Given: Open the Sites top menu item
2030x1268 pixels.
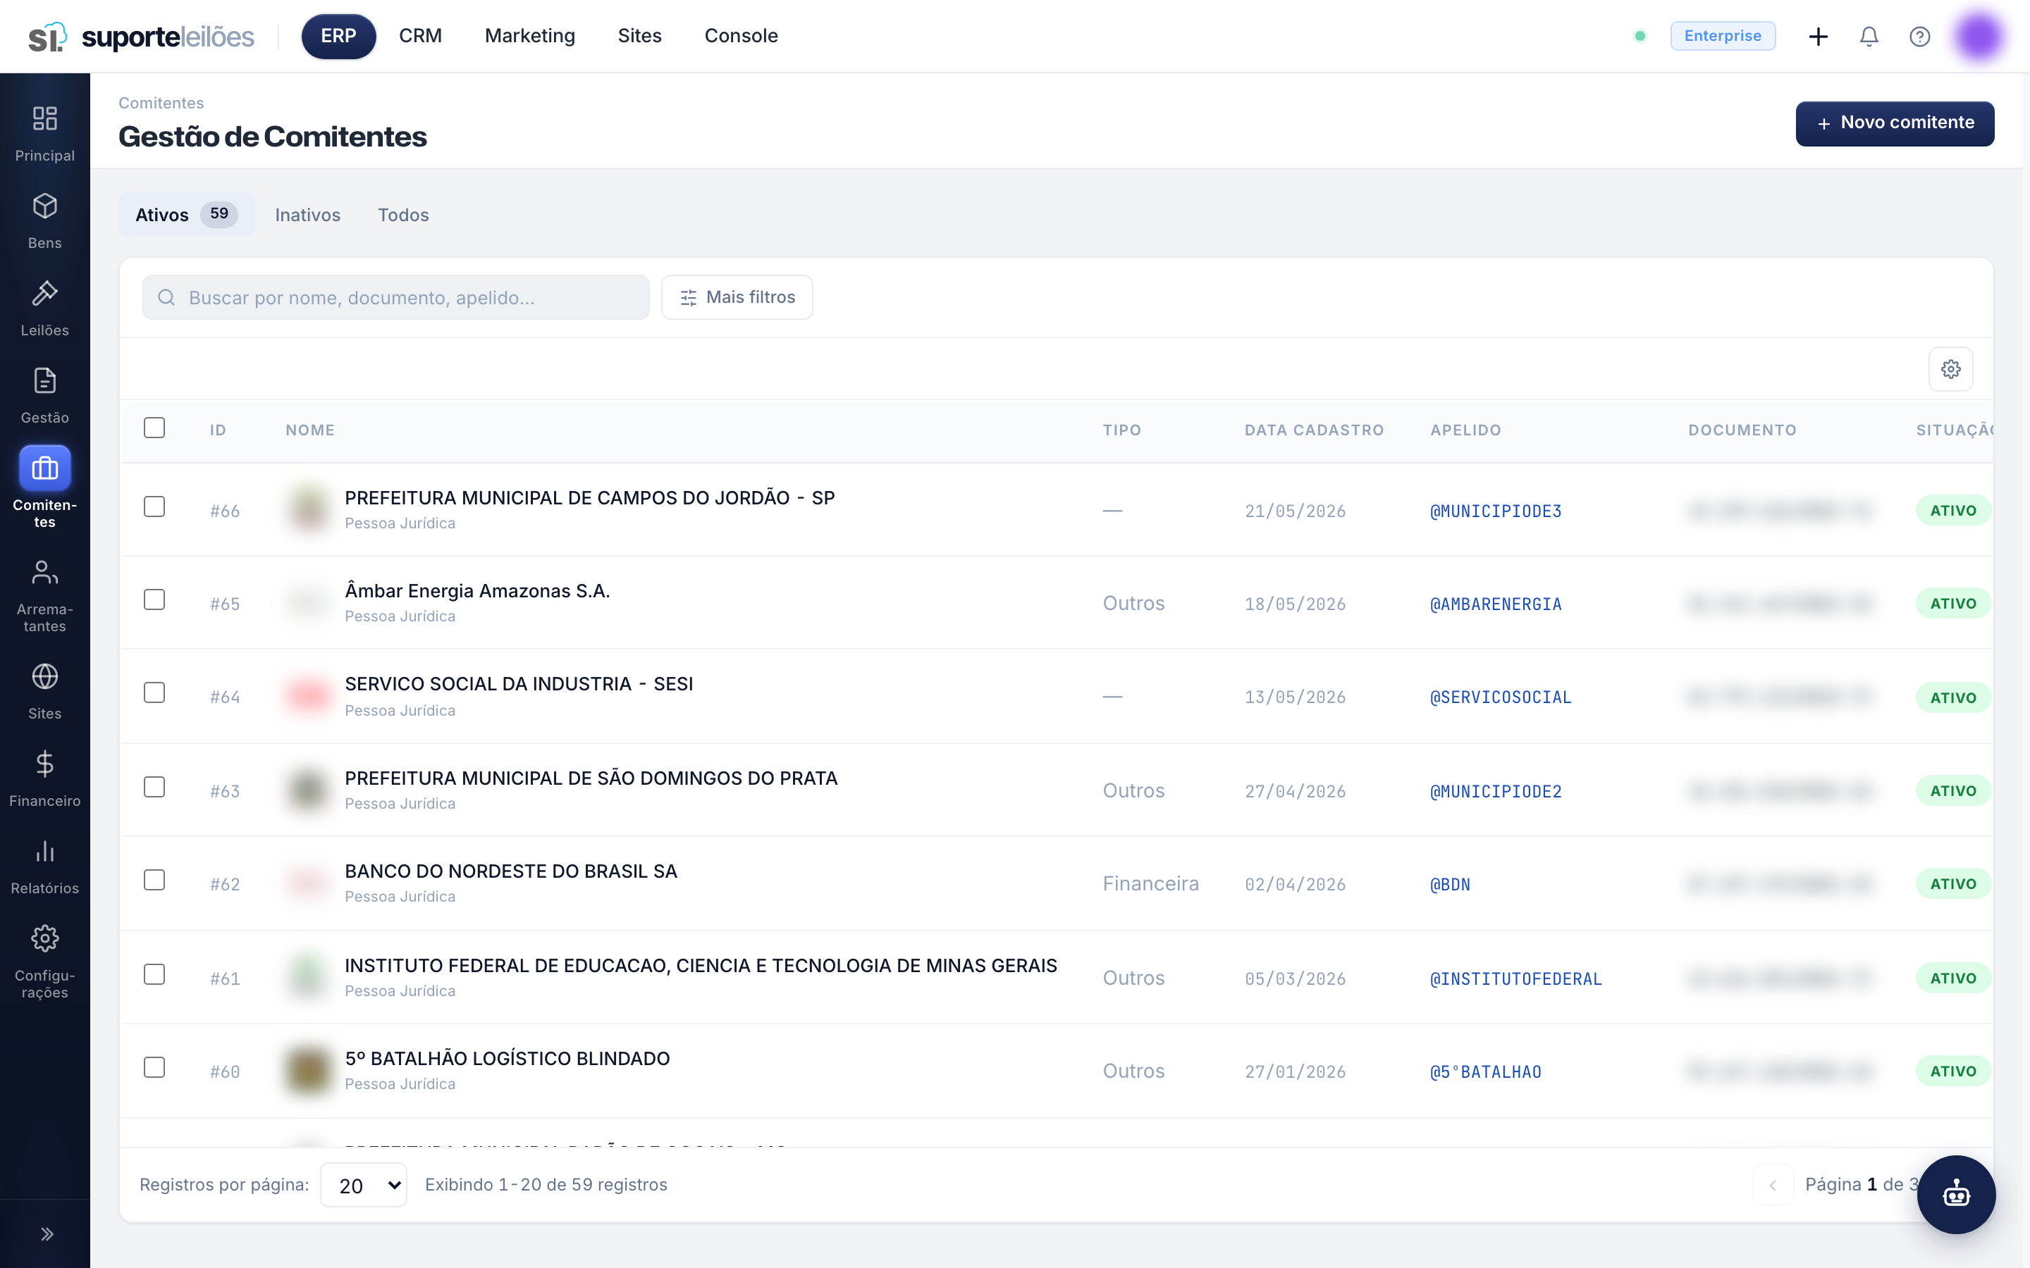Looking at the screenshot, I should [639, 36].
